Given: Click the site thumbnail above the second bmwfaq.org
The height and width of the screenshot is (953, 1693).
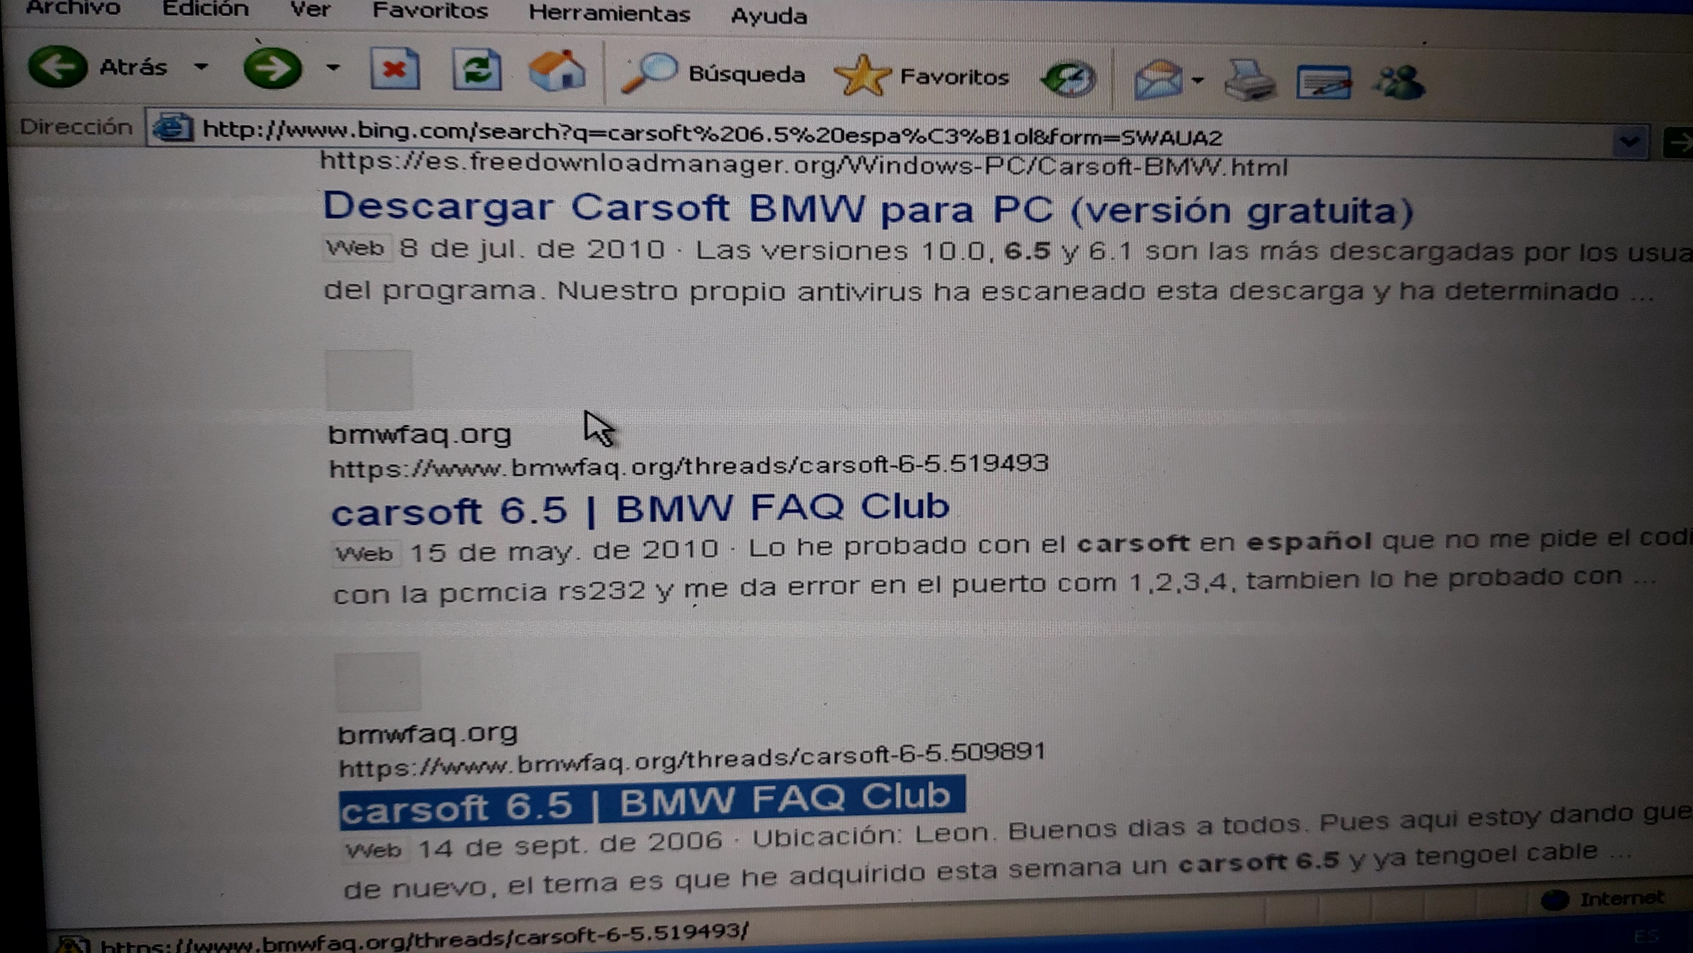Looking at the screenshot, I should [x=378, y=682].
